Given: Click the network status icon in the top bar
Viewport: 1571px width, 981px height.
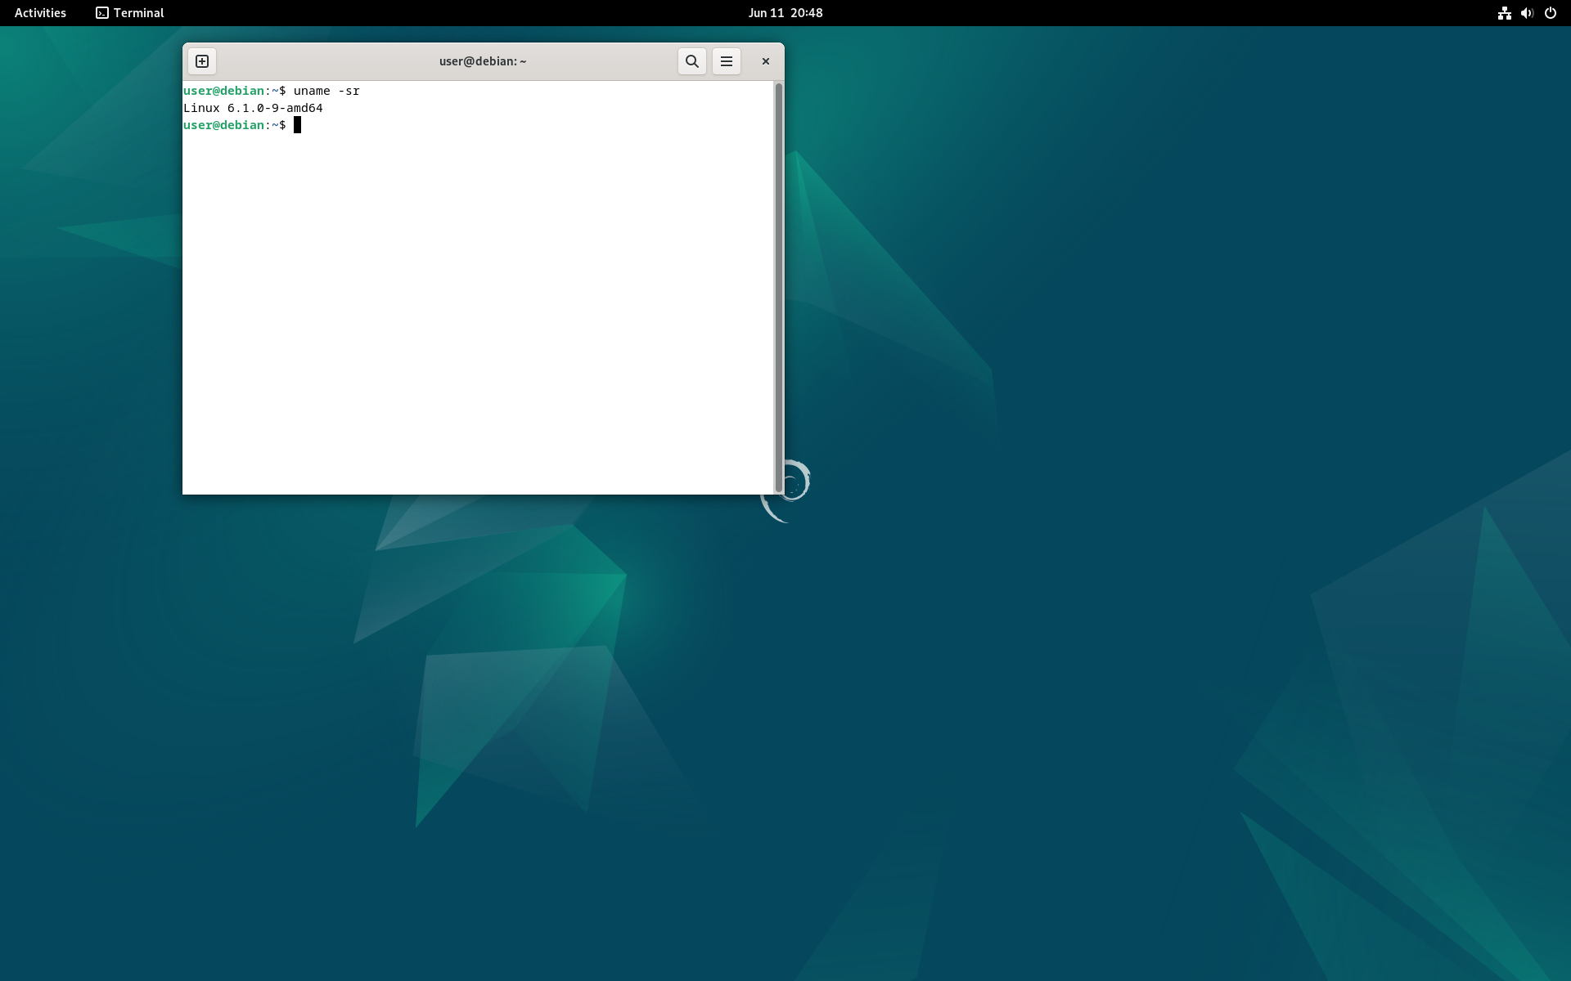Looking at the screenshot, I should [x=1504, y=13].
